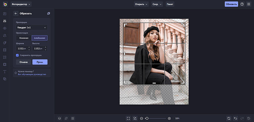Open the hamburger menu icon
254x122 pixels.
coord(249,4)
